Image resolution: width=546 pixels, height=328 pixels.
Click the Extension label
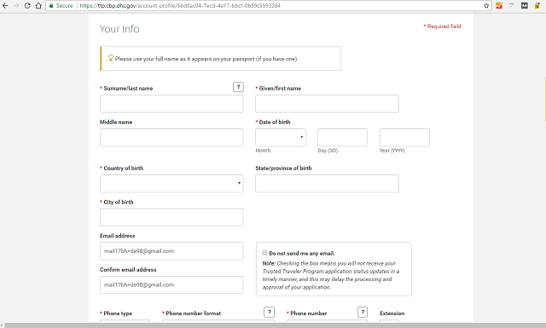[x=392, y=313]
